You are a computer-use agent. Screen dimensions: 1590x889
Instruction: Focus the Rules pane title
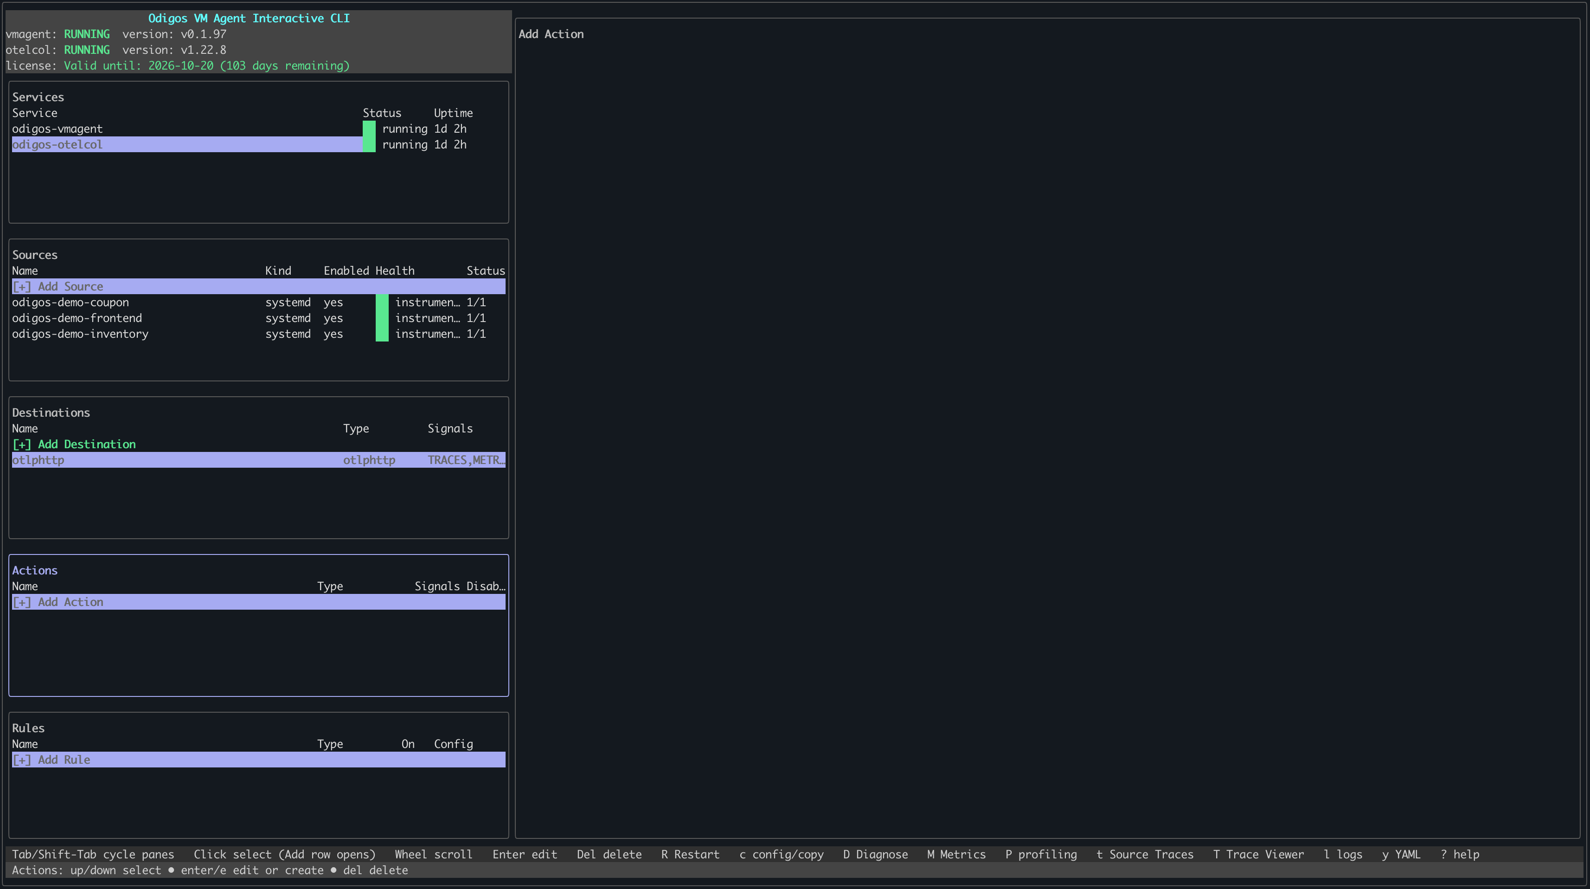coord(28,728)
